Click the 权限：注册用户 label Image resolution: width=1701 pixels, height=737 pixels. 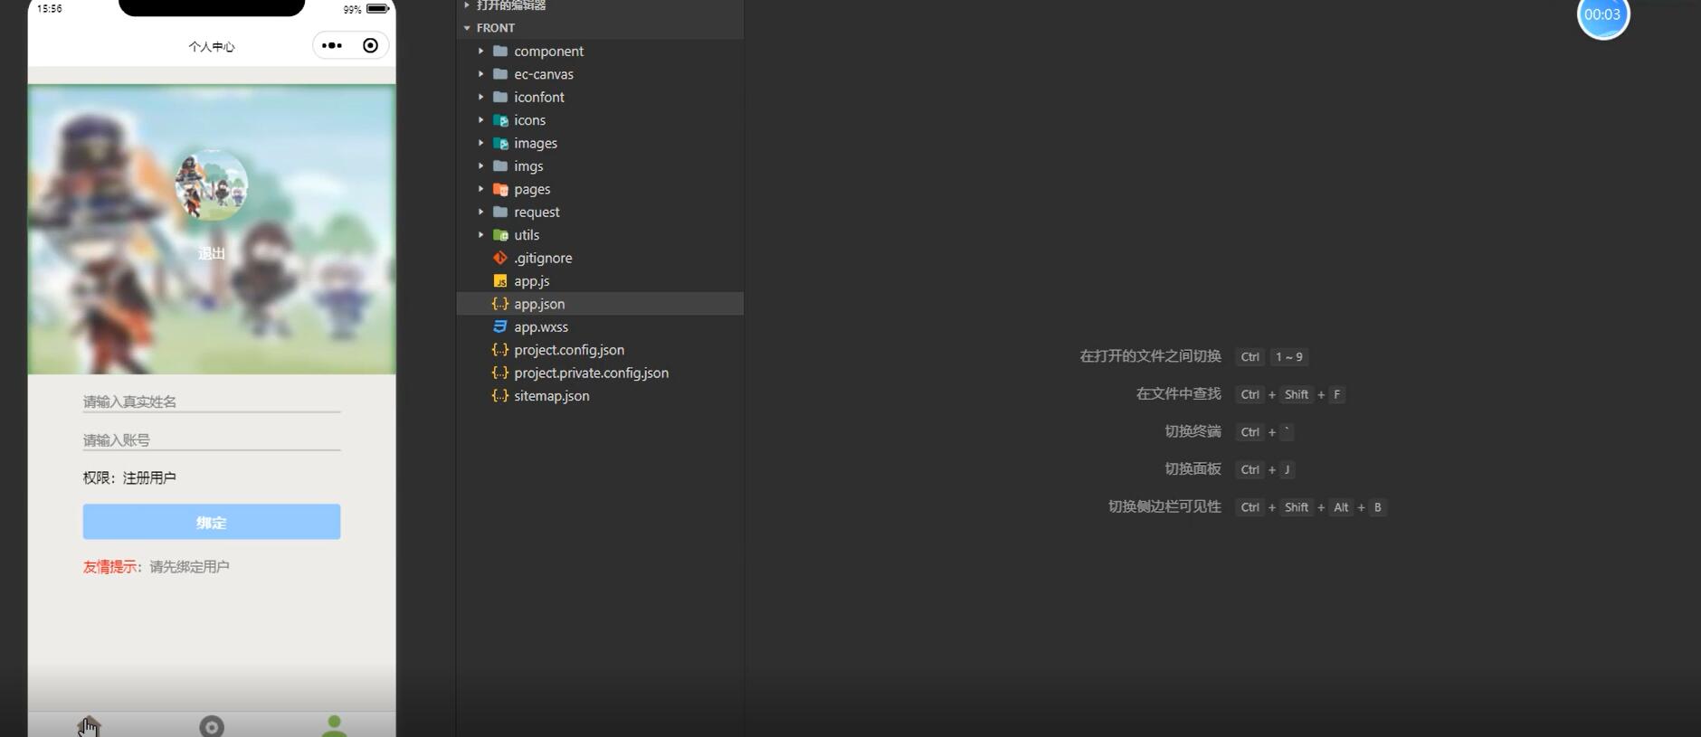[x=129, y=477]
